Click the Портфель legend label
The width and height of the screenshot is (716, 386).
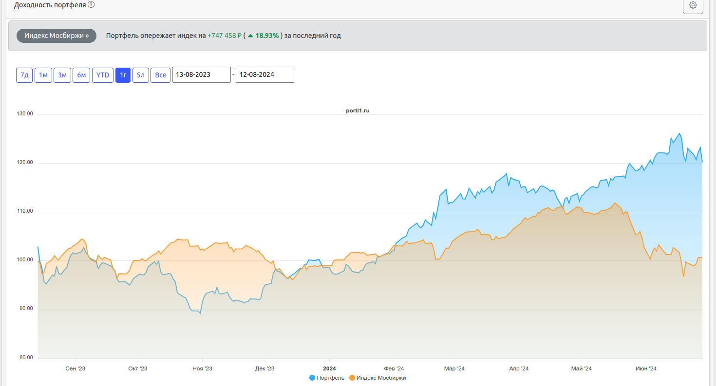[x=330, y=378]
